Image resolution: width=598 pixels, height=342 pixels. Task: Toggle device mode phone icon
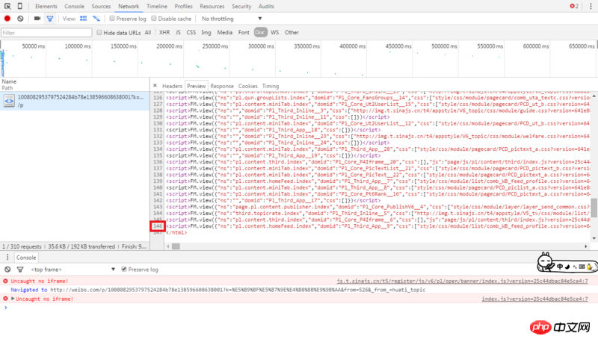21,6
